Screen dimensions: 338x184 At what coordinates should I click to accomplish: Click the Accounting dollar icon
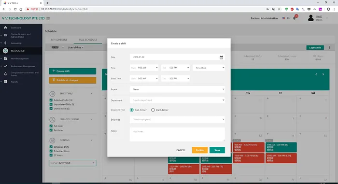point(5,43)
